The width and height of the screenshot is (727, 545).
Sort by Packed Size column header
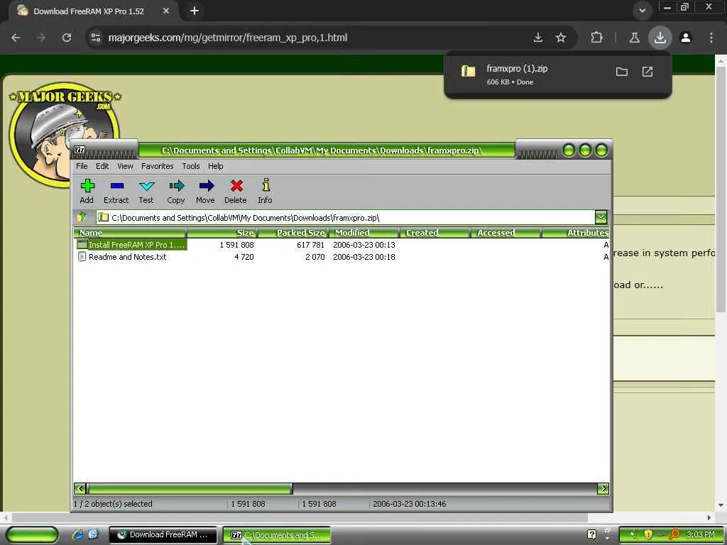[x=293, y=233]
